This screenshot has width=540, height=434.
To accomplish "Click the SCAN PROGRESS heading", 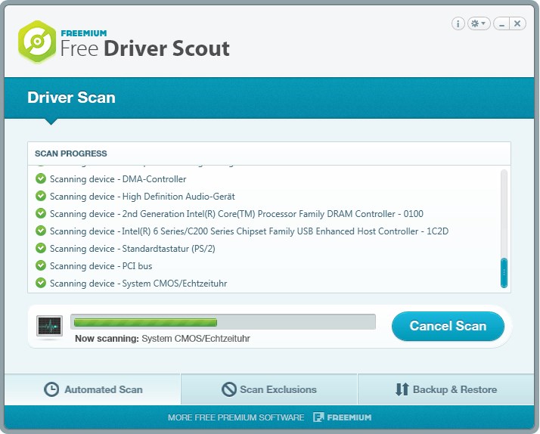I will [x=71, y=153].
